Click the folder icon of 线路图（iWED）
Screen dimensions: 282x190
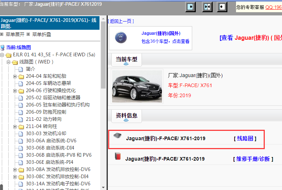click(15, 62)
